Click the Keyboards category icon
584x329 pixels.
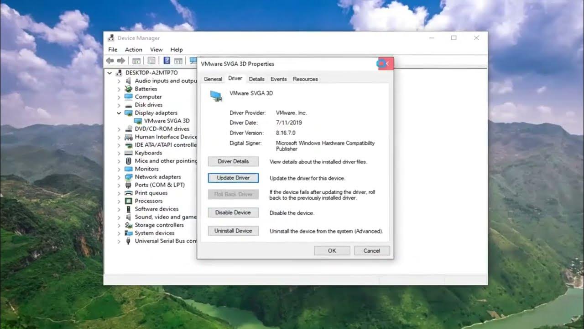[129, 153]
